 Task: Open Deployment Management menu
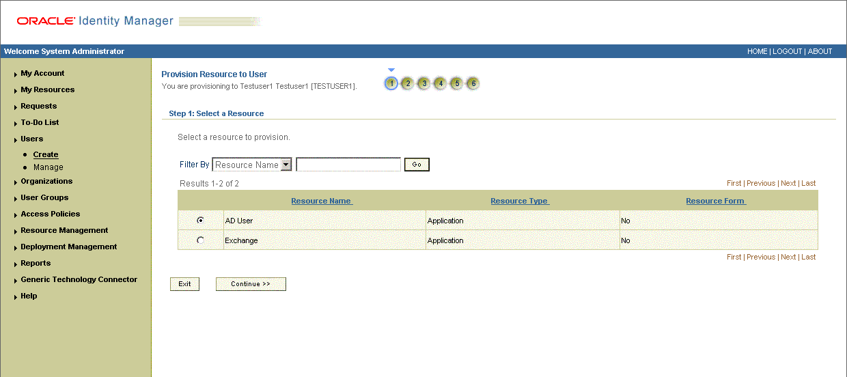(69, 247)
